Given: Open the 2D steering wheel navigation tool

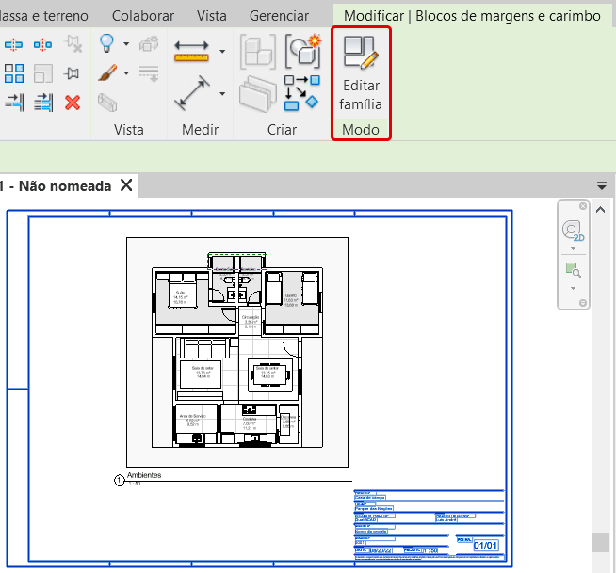Looking at the screenshot, I should (573, 230).
